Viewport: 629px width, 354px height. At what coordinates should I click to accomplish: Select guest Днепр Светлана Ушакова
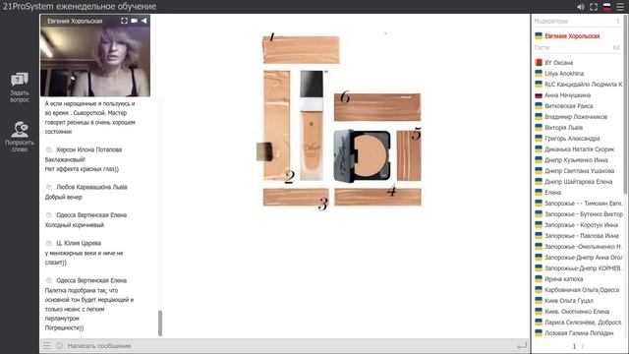point(578,171)
